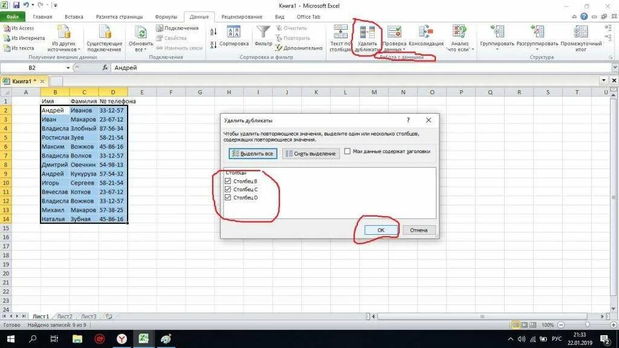The width and height of the screenshot is (619, 348).
Task: Open the quick access toolbar customize dropdown
Action: coord(55,5)
